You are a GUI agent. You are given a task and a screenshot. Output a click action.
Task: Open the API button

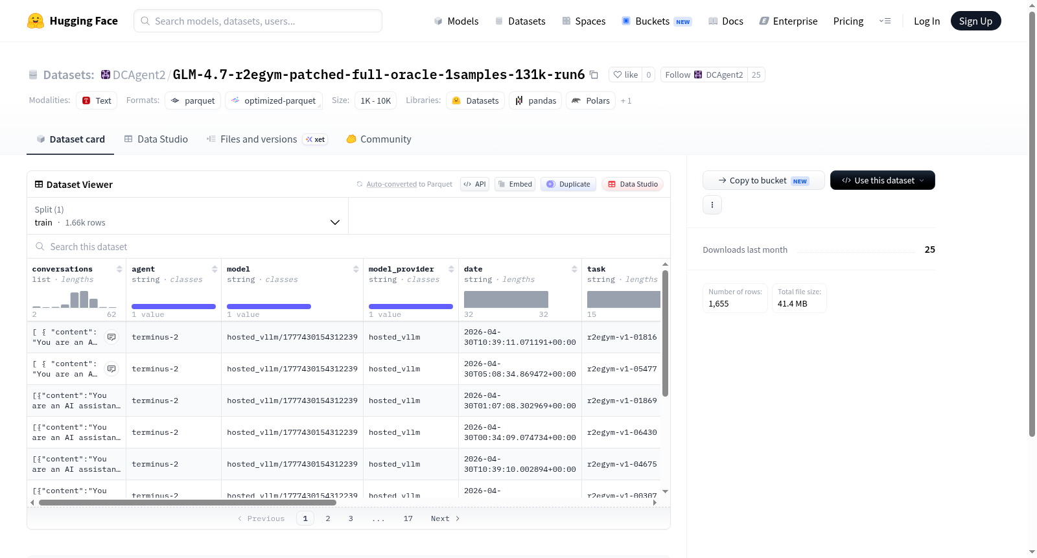474,184
